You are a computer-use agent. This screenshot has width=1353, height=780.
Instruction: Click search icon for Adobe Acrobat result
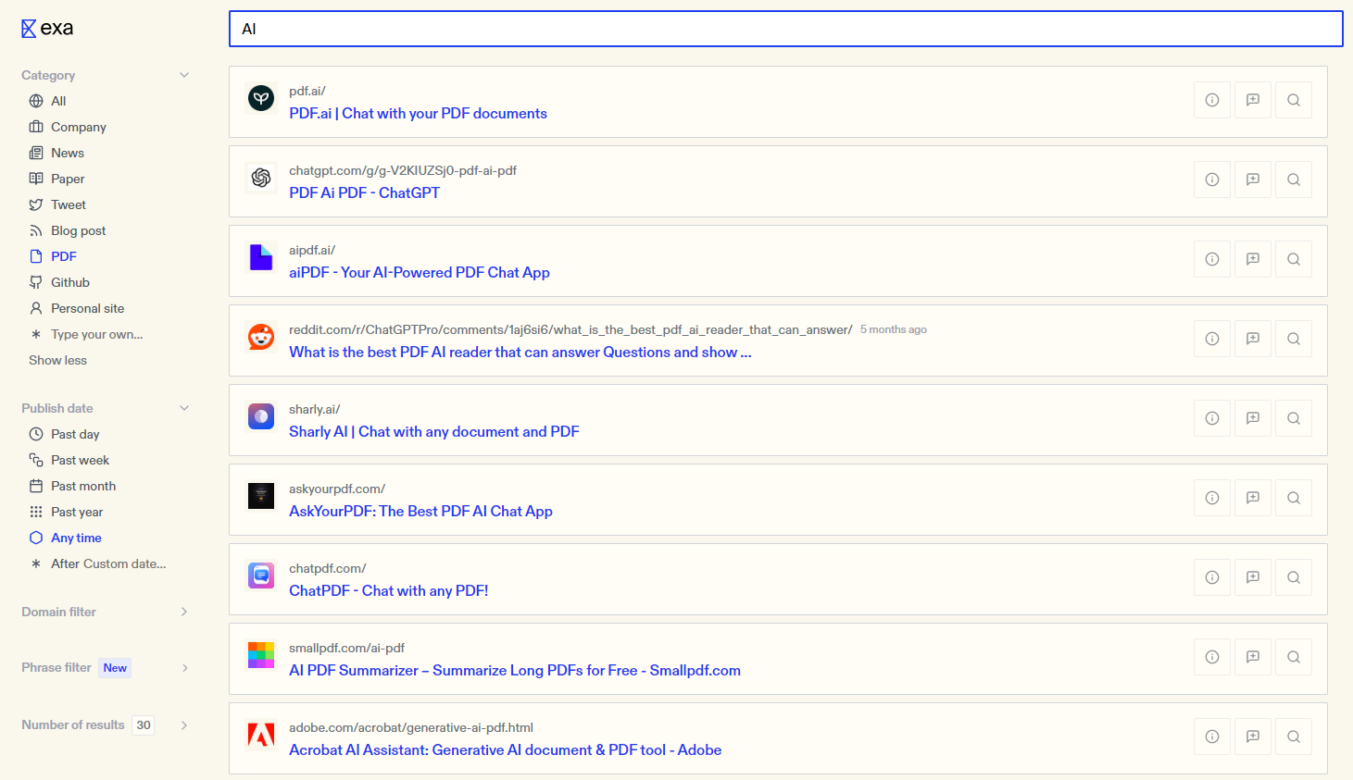1294,737
